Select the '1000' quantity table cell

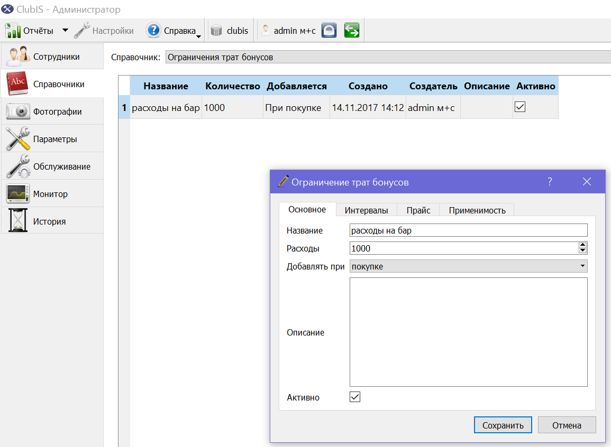point(233,107)
